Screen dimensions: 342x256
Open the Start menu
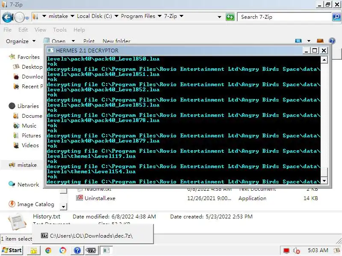[x=12, y=250]
